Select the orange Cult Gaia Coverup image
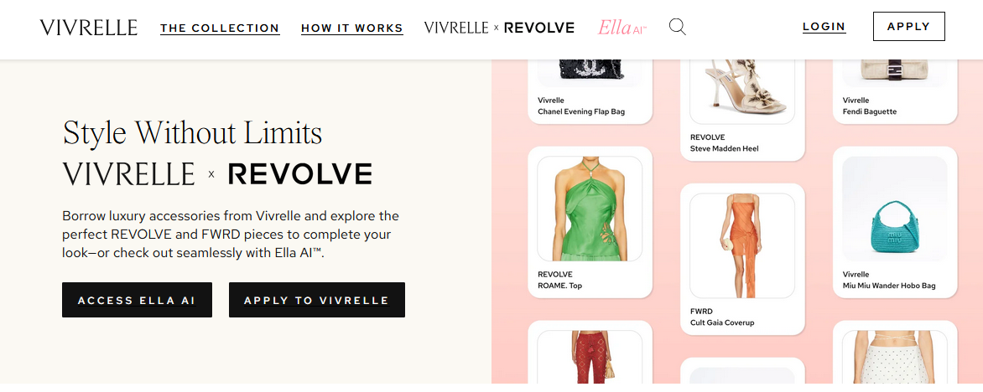The width and height of the screenshot is (983, 392). tap(742, 245)
